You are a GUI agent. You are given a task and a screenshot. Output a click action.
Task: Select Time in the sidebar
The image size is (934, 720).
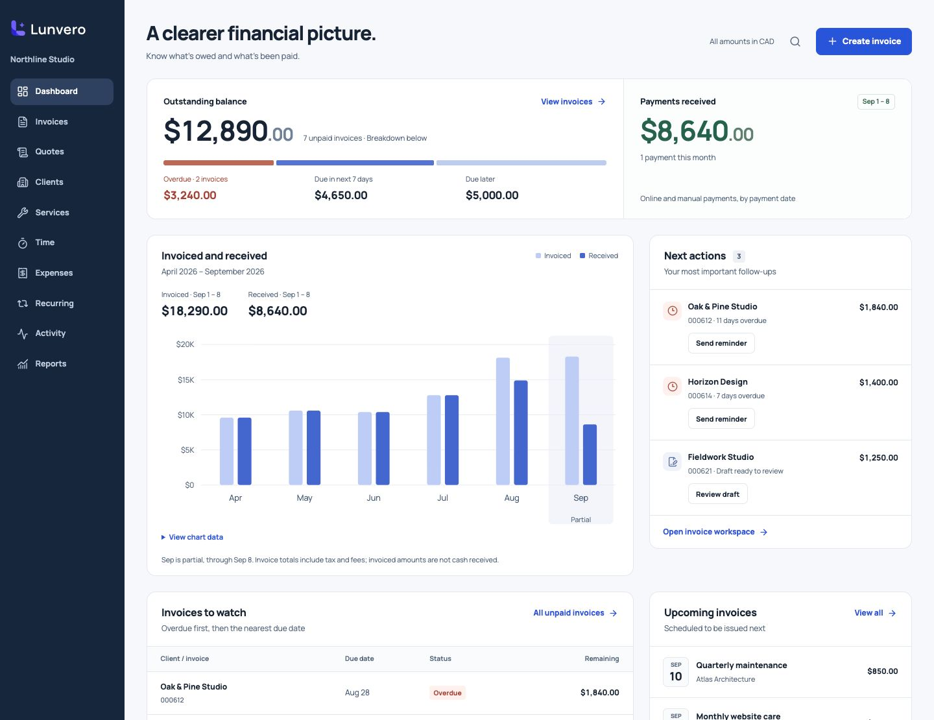pyautogui.click(x=62, y=243)
